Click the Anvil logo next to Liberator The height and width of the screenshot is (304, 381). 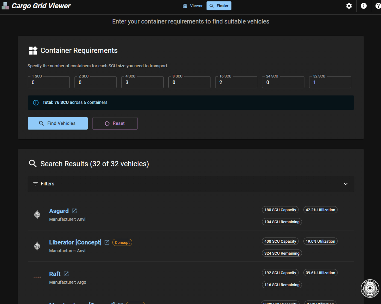[x=37, y=246]
